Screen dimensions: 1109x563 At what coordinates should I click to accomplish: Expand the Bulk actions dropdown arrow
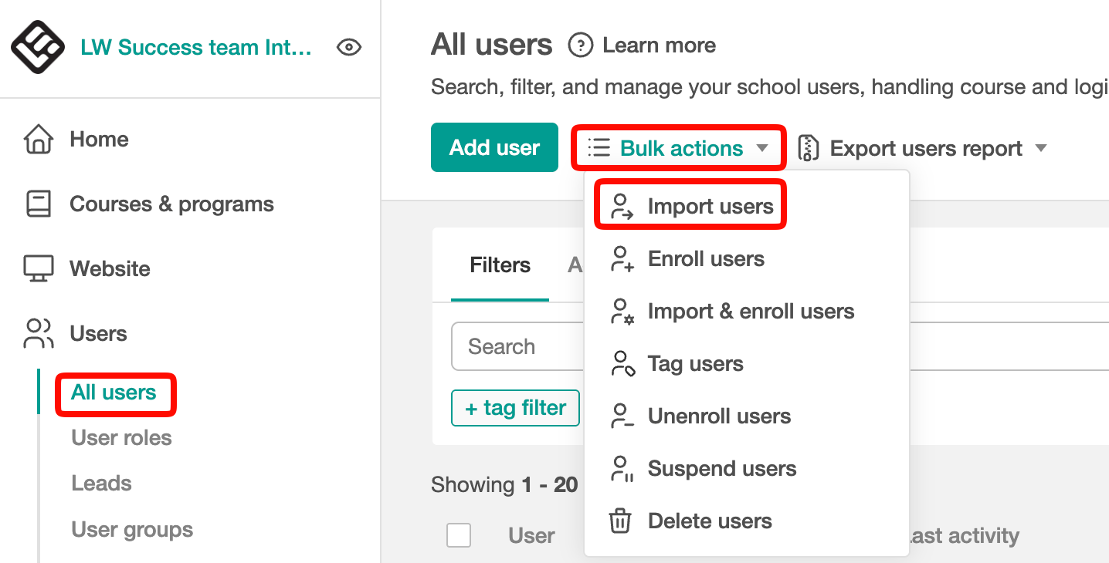tap(762, 148)
